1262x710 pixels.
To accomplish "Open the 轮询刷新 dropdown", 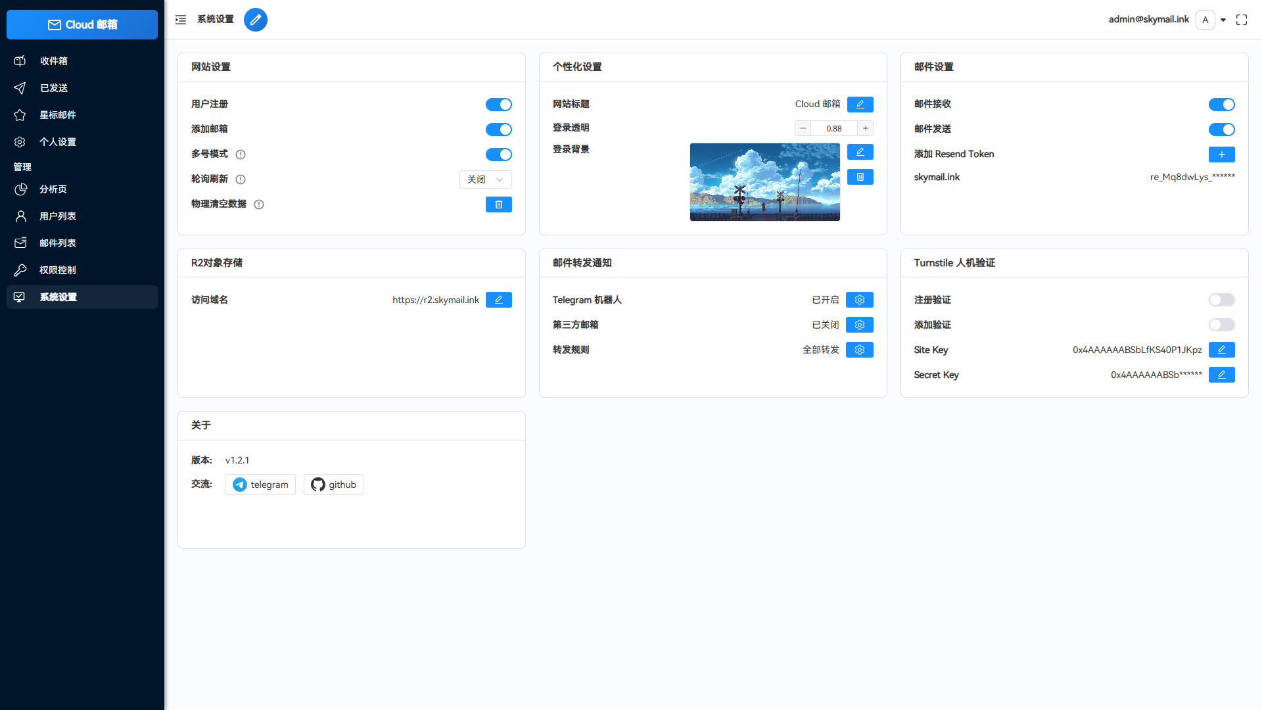I will (485, 179).
